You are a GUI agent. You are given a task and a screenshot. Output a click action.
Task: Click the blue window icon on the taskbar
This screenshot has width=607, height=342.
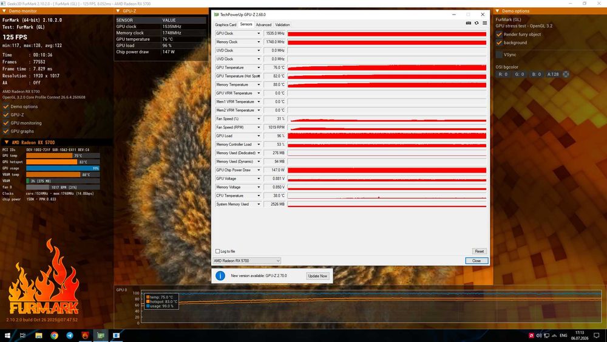pyautogui.click(x=116, y=335)
